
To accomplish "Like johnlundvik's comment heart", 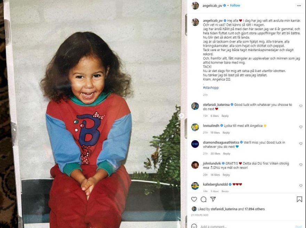I will (x=301, y=164).
